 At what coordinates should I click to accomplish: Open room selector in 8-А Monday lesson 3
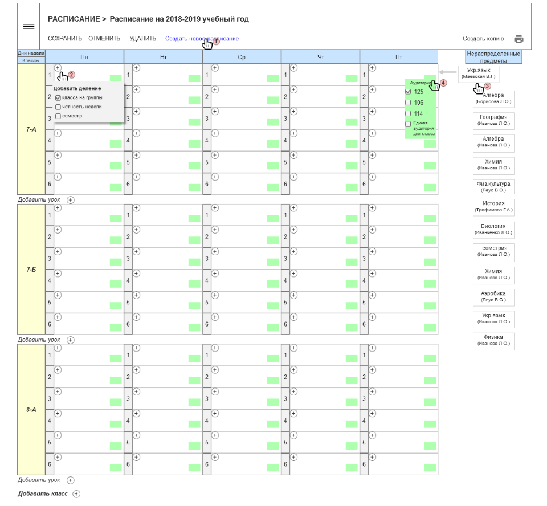click(x=116, y=402)
